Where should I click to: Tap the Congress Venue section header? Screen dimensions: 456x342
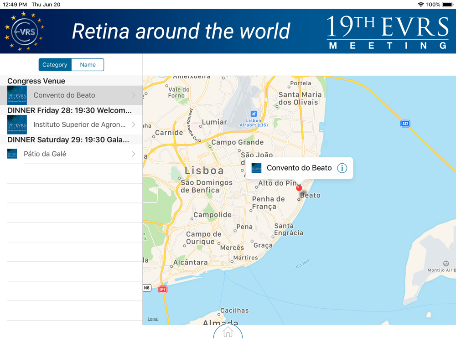36,81
